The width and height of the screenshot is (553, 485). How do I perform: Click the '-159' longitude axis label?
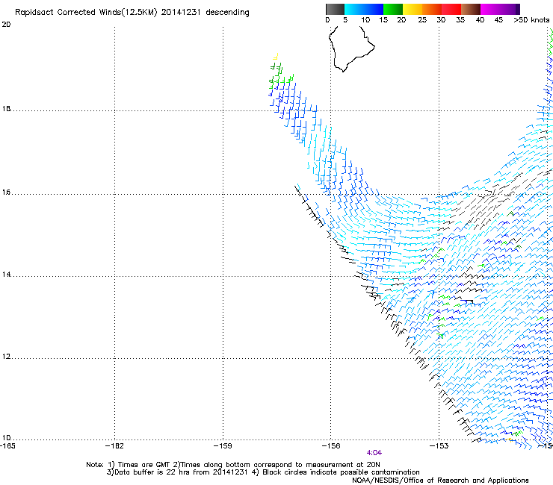223,446
